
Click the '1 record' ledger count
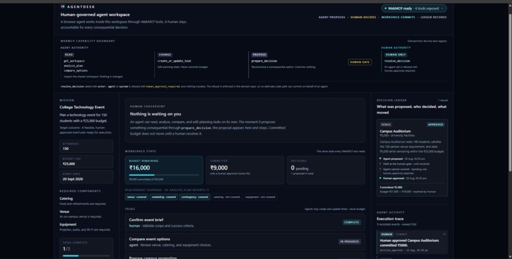443,100
